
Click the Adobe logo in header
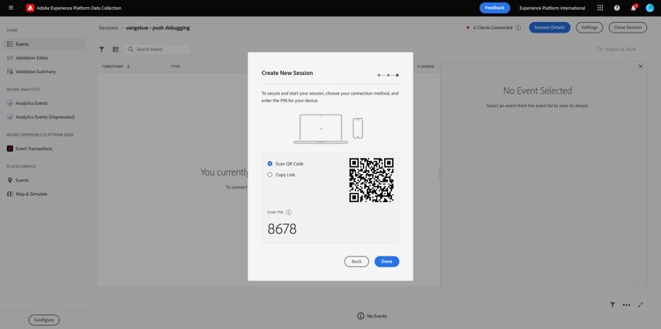30,8
